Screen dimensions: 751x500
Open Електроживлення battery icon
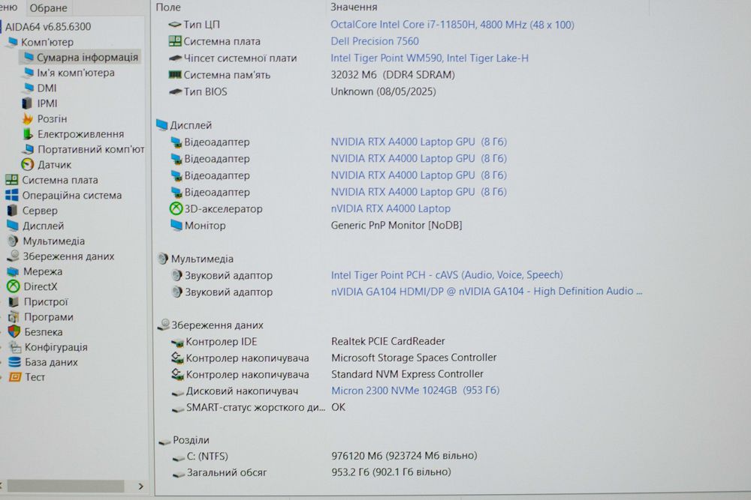point(29,134)
